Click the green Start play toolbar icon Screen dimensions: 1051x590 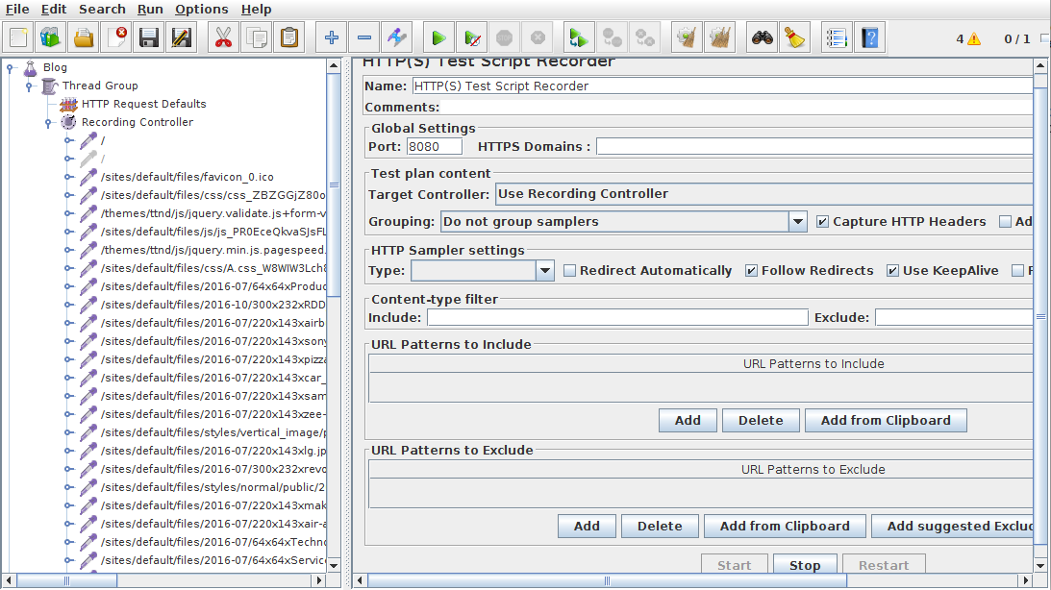pyautogui.click(x=439, y=37)
